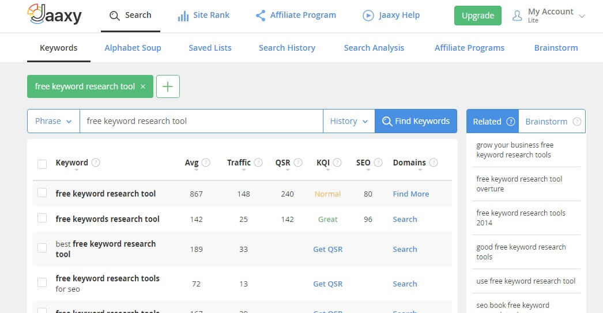603x313 pixels.
Task: Select related keyword free keyword research tools 2014
Action: (521, 218)
